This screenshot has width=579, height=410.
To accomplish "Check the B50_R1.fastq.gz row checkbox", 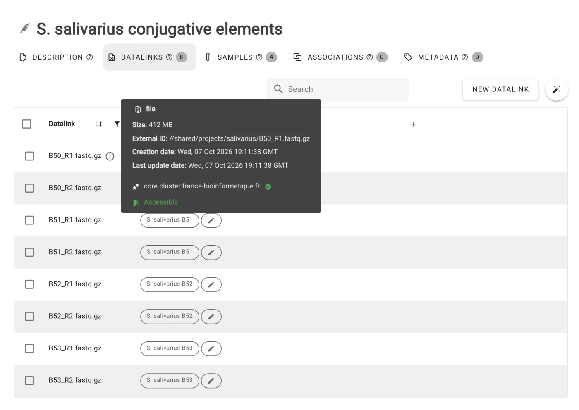I will (29, 156).
